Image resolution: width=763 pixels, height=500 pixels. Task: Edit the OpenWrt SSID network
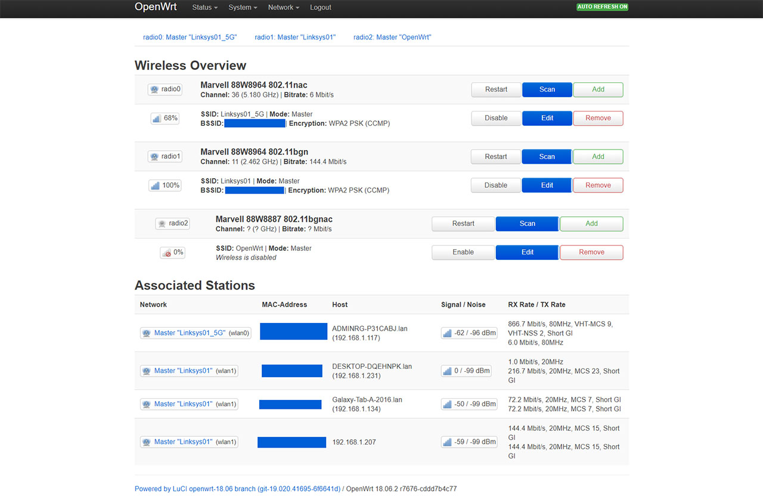click(528, 252)
